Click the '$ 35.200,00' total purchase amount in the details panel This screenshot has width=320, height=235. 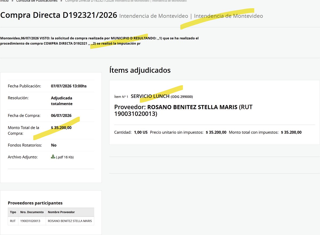[x=61, y=128]
